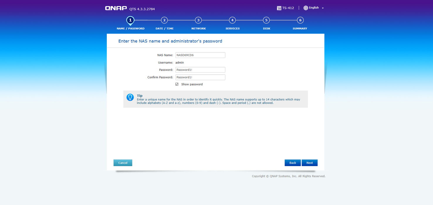This screenshot has width=433, height=205.
Task: Click the TS-412 NAS device icon
Action: pos(279,8)
